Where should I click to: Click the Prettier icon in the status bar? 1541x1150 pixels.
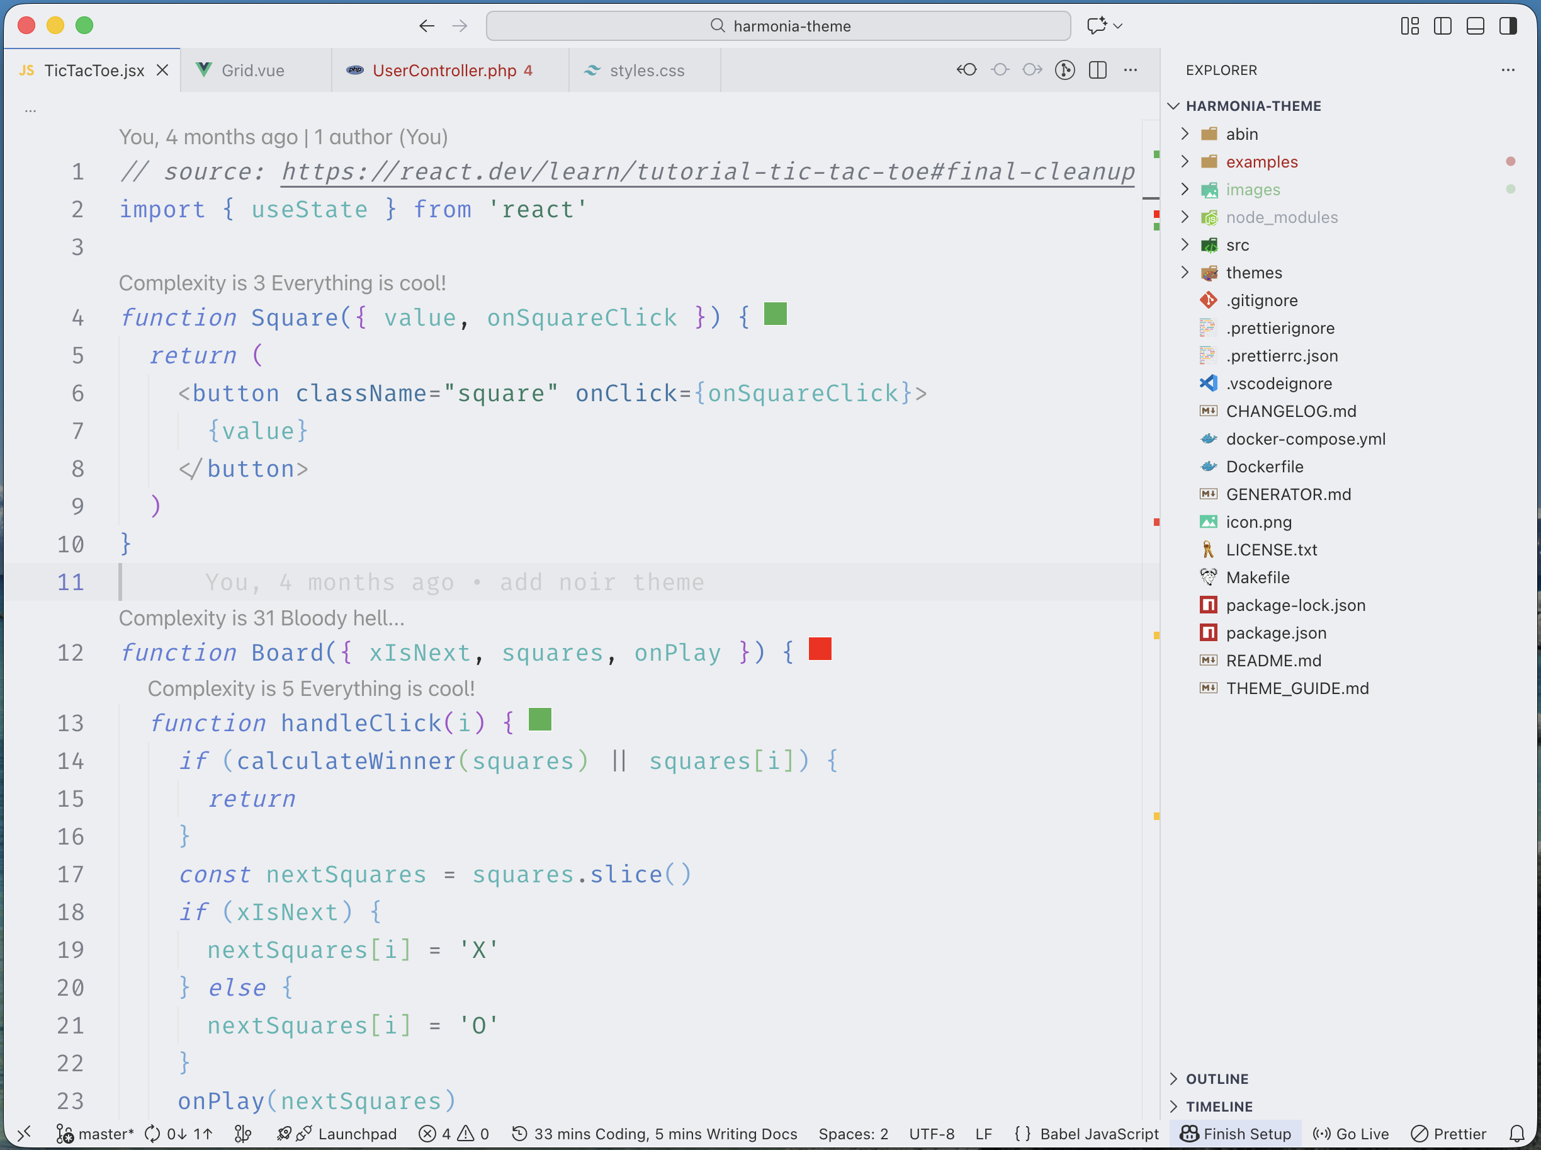point(1449,1133)
